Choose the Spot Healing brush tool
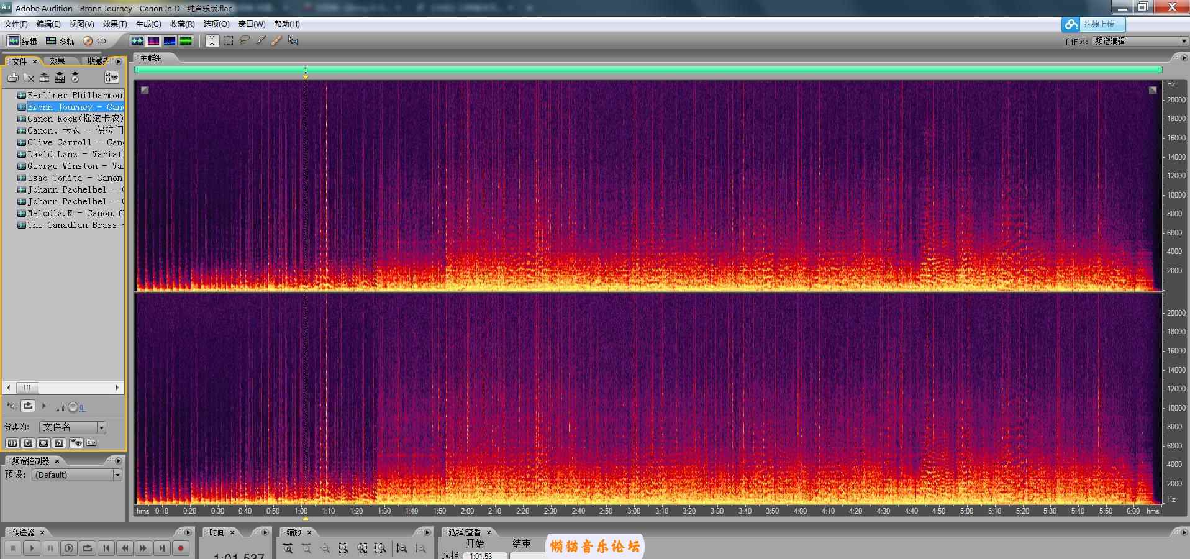This screenshot has width=1190, height=559. point(276,41)
